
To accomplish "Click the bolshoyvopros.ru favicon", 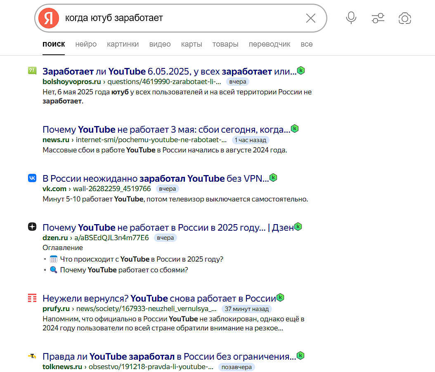I will [x=32, y=70].
